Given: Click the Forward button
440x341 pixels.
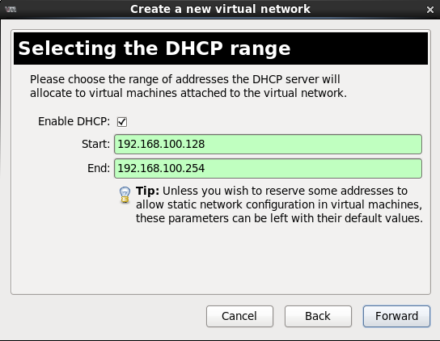Looking at the screenshot, I should click(396, 316).
